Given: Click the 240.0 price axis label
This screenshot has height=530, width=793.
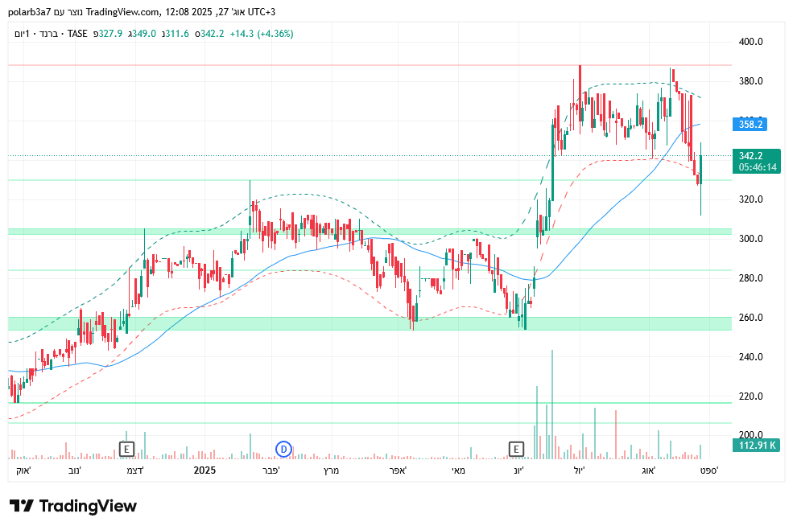Looking at the screenshot, I should point(750,357).
